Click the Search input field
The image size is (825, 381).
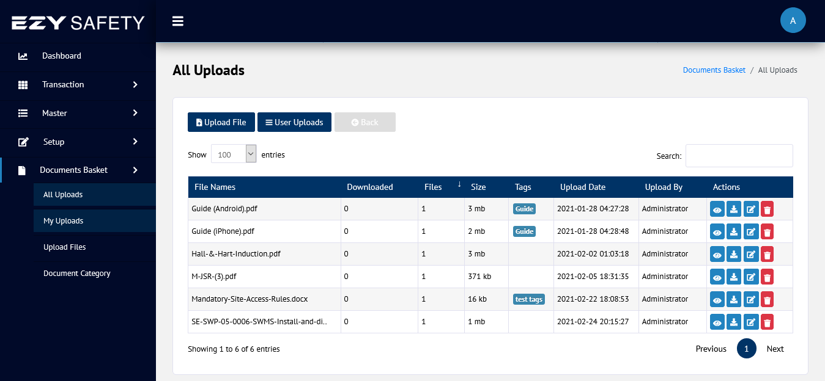tap(739, 156)
